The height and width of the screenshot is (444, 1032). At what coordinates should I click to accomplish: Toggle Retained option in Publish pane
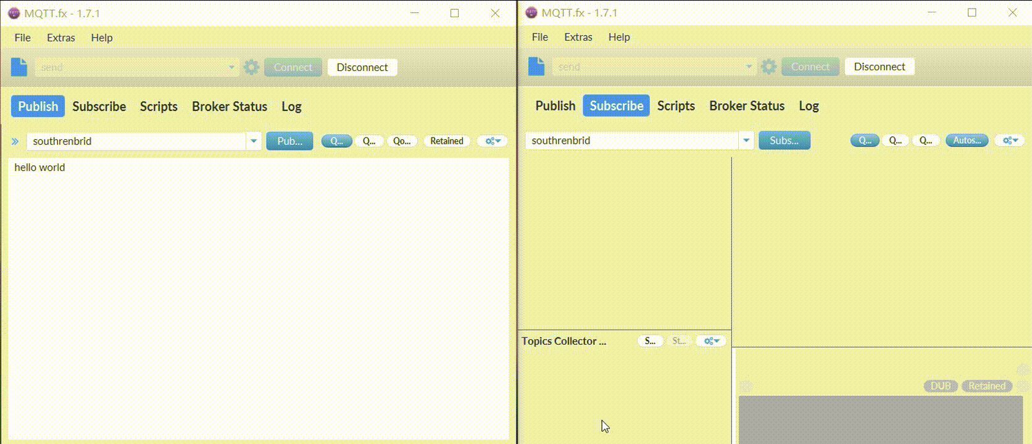point(447,141)
